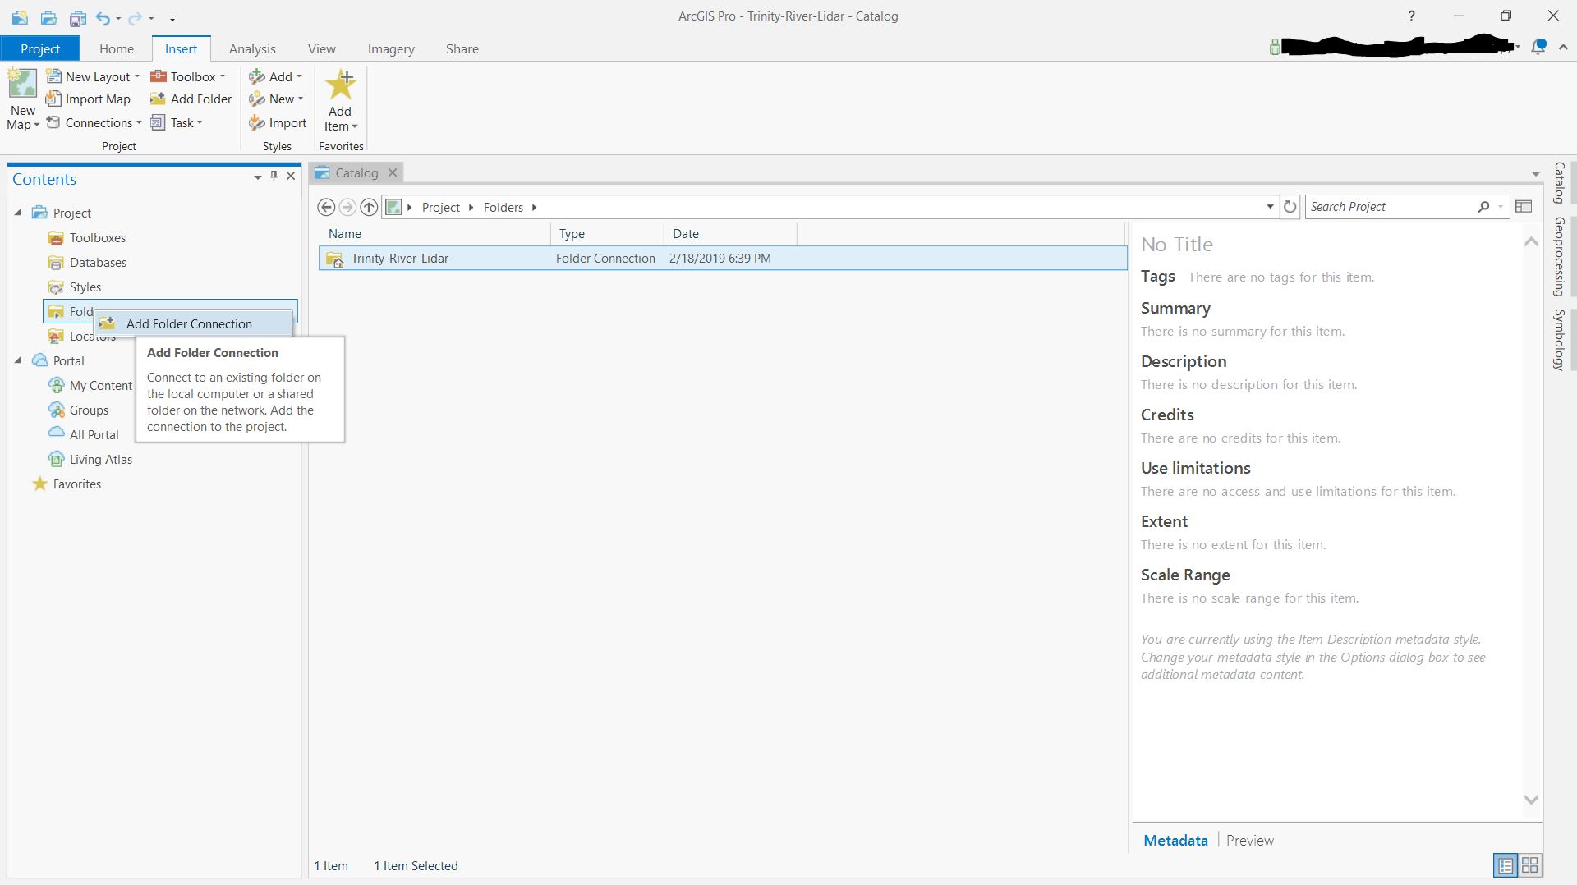This screenshot has height=885, width=1577.
Task: Switch to list (columns) view
Action: (1506, 865)
